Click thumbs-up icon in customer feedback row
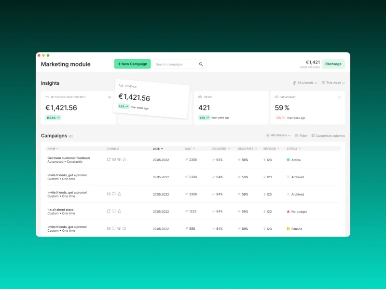 124,159
